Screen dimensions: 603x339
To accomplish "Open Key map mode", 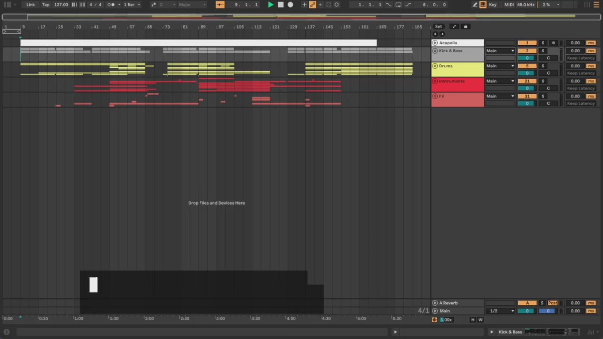I will pos(493,5).
